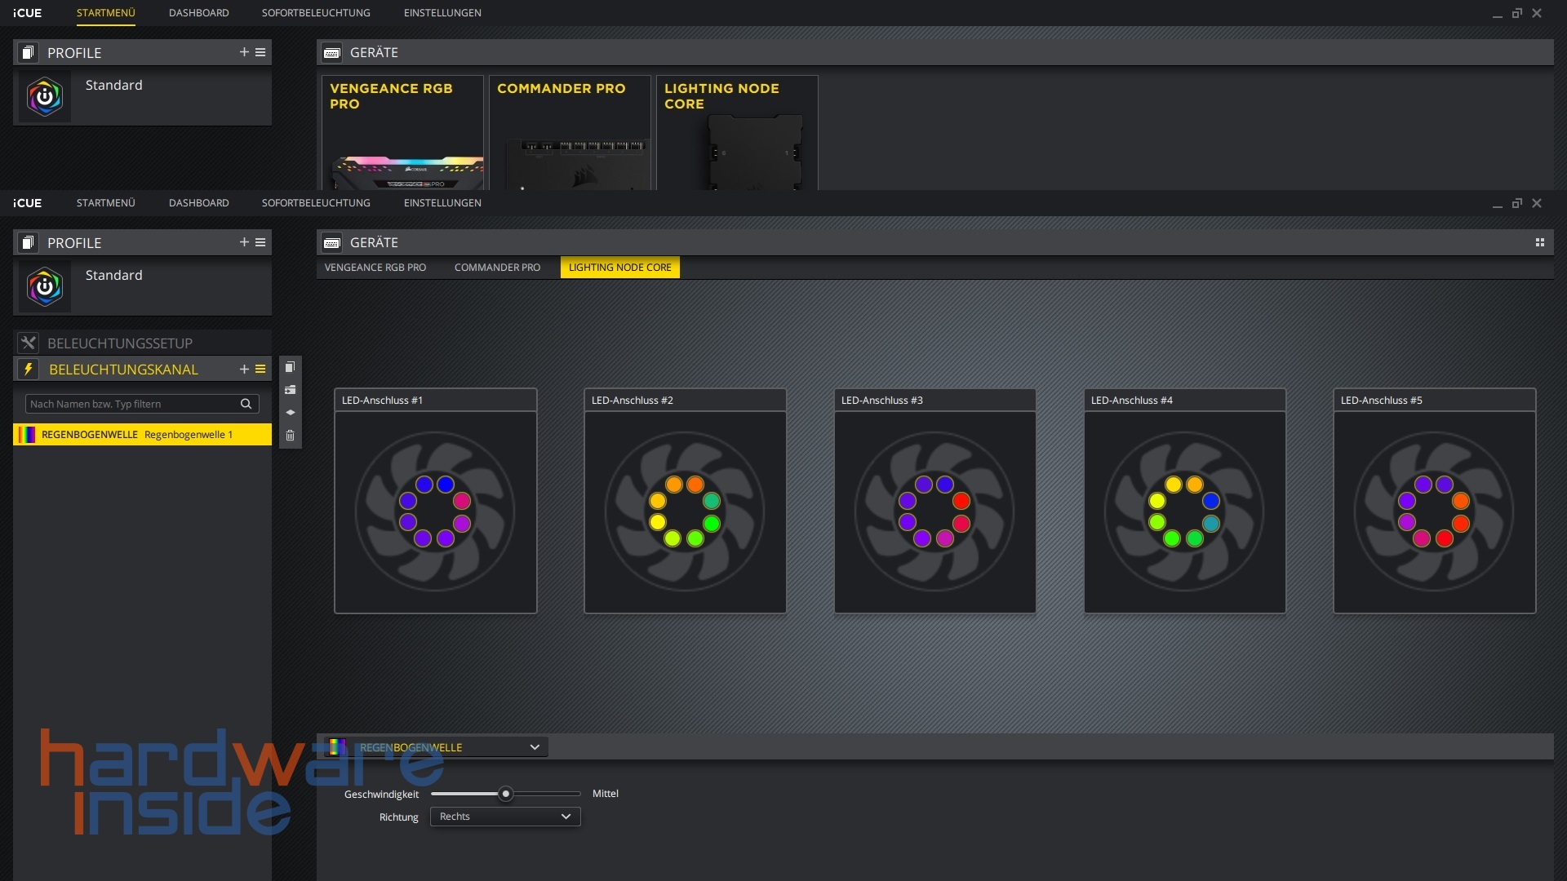1567x881 pixels.
Task: Click the folder import icon beside effects list
Action: 290,390
